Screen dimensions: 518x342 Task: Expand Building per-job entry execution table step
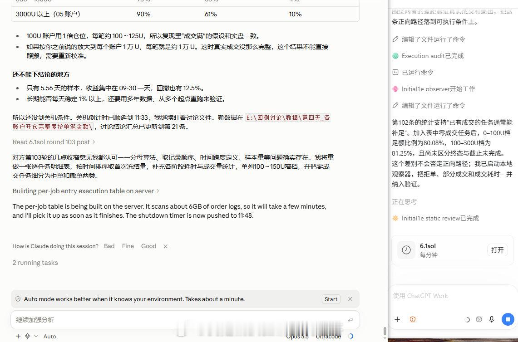pos(86,191)
